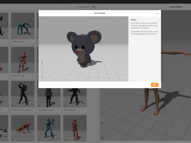Click the Zombie Stand Up label
The width and height of the screenshot is (191, 143).
[x=18, y=42]
